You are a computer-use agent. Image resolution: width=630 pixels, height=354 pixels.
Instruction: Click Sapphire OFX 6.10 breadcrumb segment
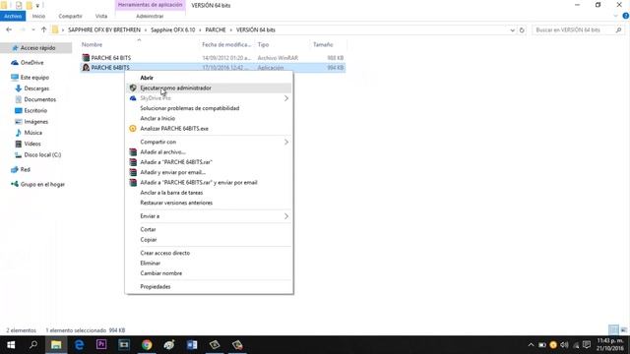pos(173,30)
